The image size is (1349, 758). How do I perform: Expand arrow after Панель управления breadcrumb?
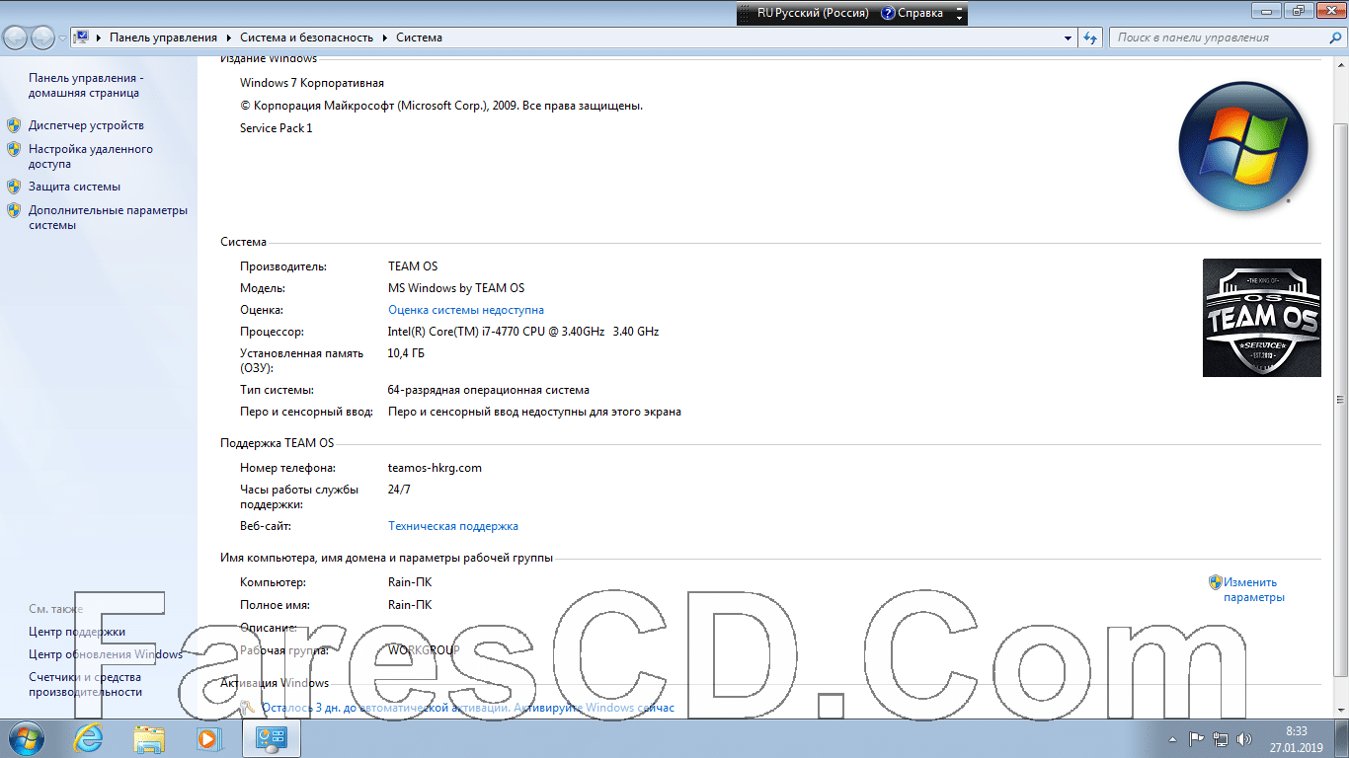229,38
